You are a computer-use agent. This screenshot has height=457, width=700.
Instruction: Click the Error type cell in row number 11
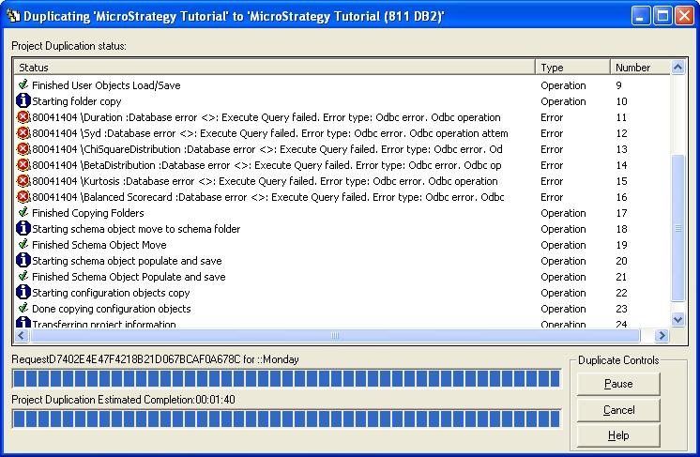tap(552, 117)
